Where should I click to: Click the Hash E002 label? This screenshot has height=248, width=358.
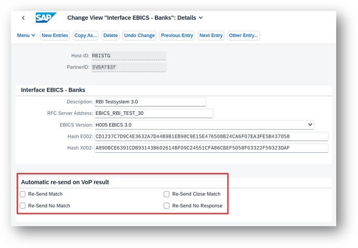coord(80,137)
